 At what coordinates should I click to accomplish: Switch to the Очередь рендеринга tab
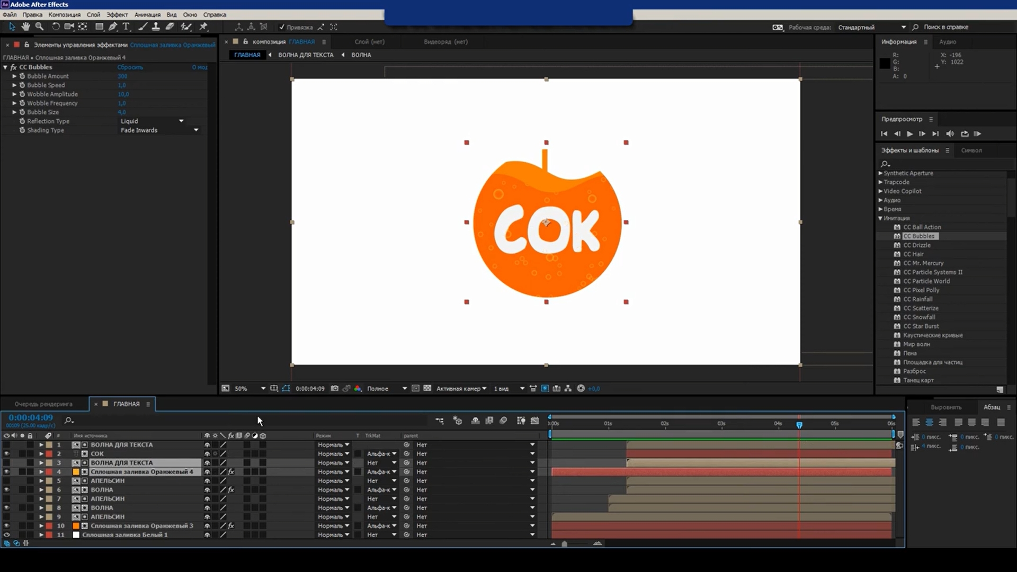pyautogui.click(x=43, y=404)
